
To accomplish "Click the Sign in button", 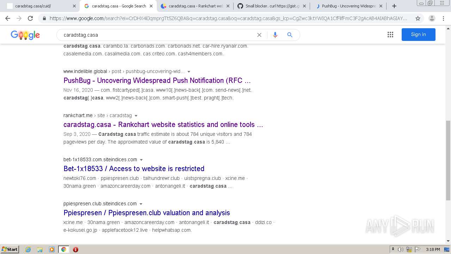I will tap(418, 35).
